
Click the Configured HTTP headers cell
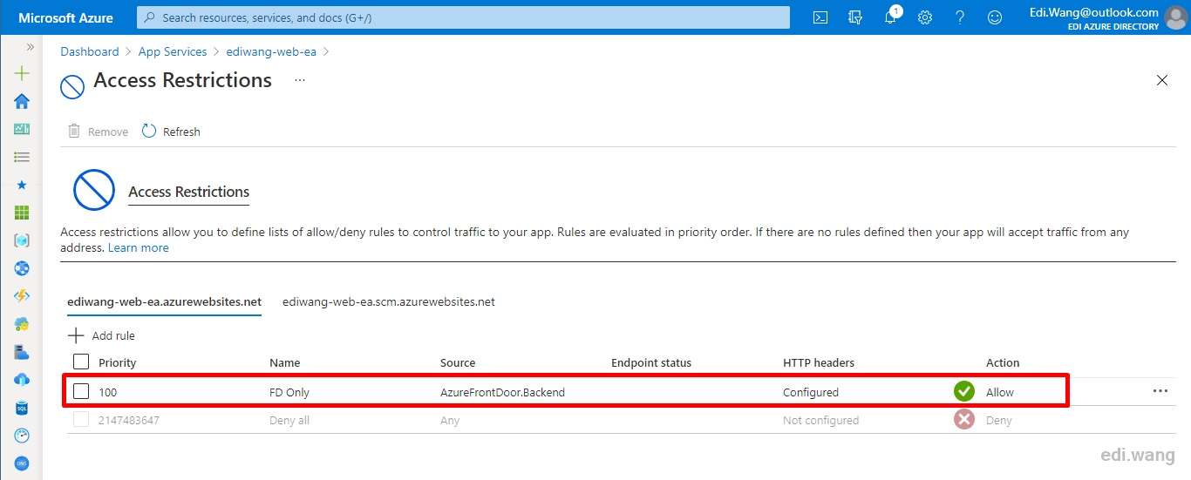tap(811, 392)
